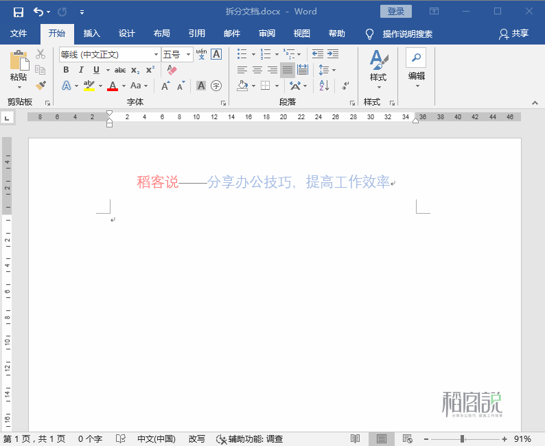Click the Copy icon

click(x=40, y=70)
